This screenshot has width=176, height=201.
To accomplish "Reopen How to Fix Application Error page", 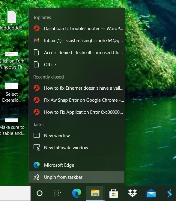I will pyautogui.click(x=77, y=112).
